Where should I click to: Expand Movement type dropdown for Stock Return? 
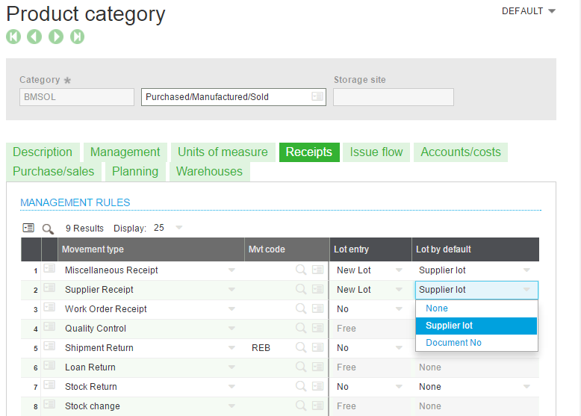coord(232,387)
